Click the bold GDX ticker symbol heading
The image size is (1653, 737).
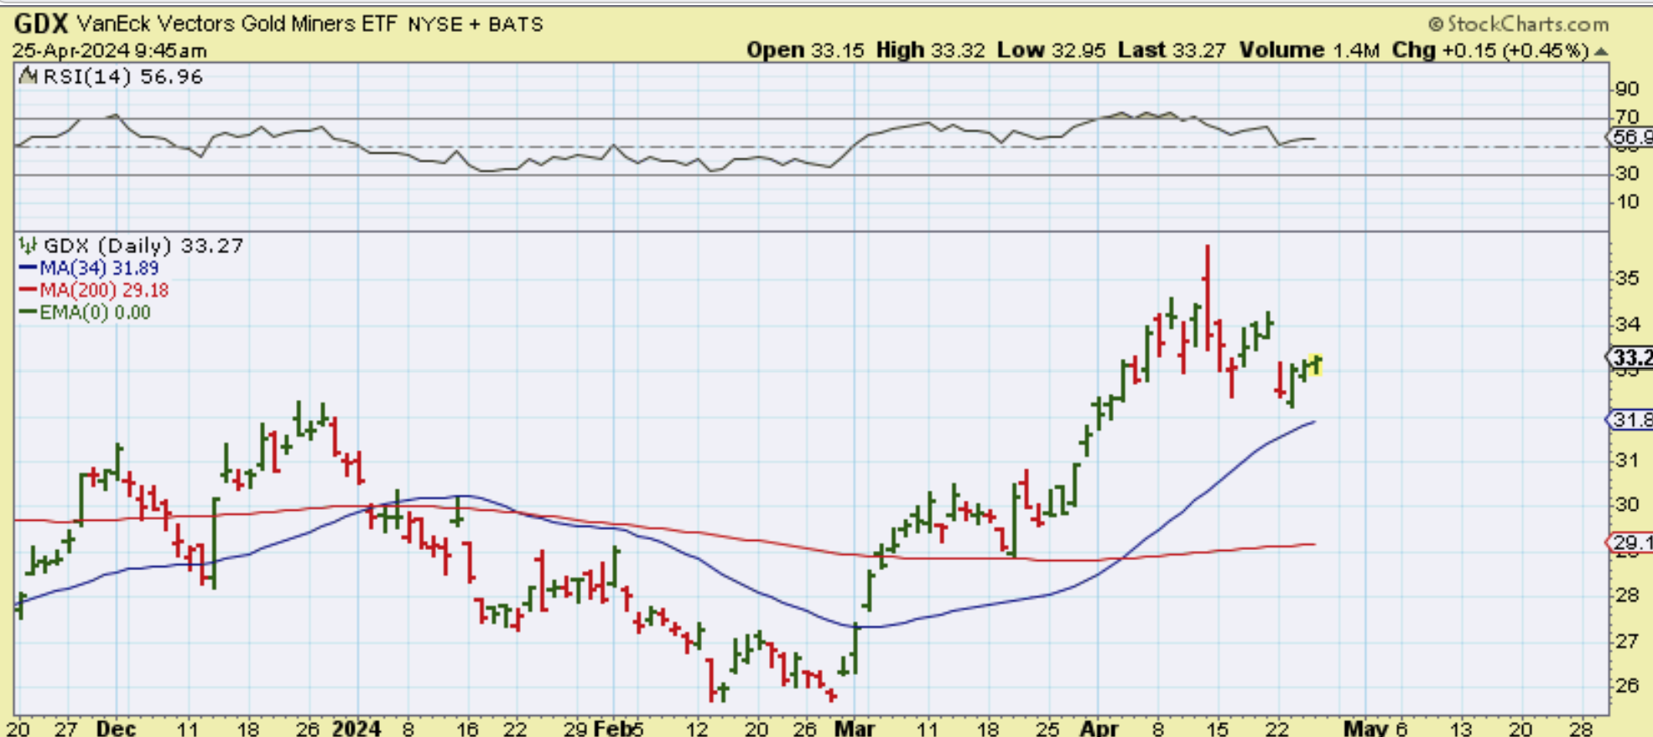pyautogui.click(x=40, y=23)
